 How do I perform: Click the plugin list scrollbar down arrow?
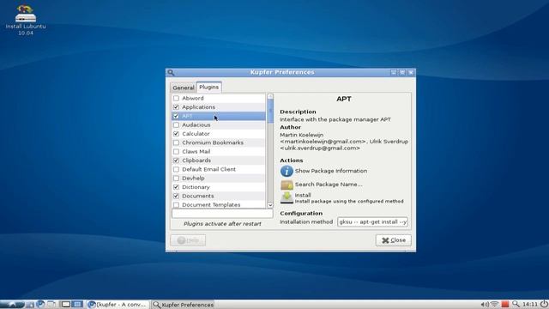point(270,205)
